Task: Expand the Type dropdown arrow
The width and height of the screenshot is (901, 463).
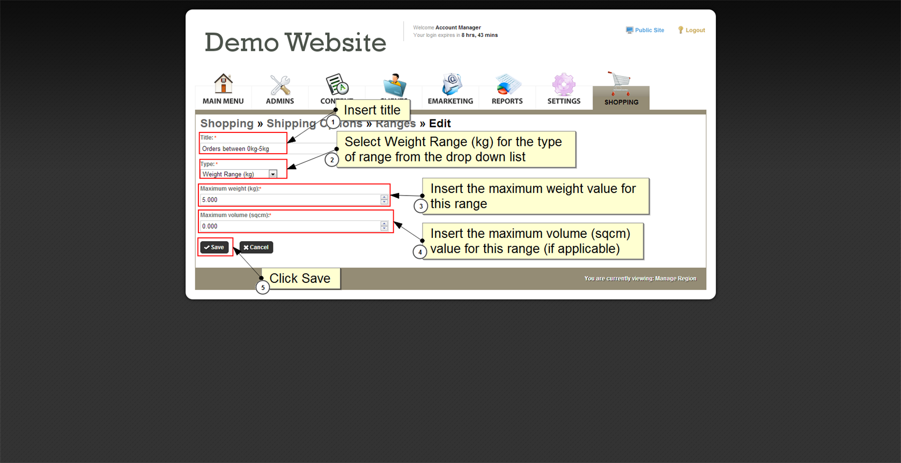Action: pyautogui.click(x=273, y=174)
